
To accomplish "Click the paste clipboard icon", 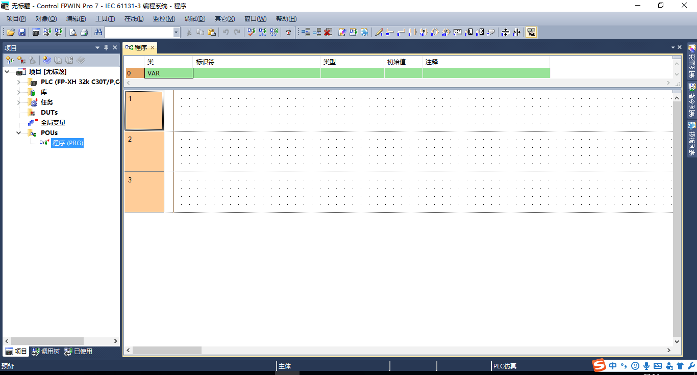I will (212, 32).
